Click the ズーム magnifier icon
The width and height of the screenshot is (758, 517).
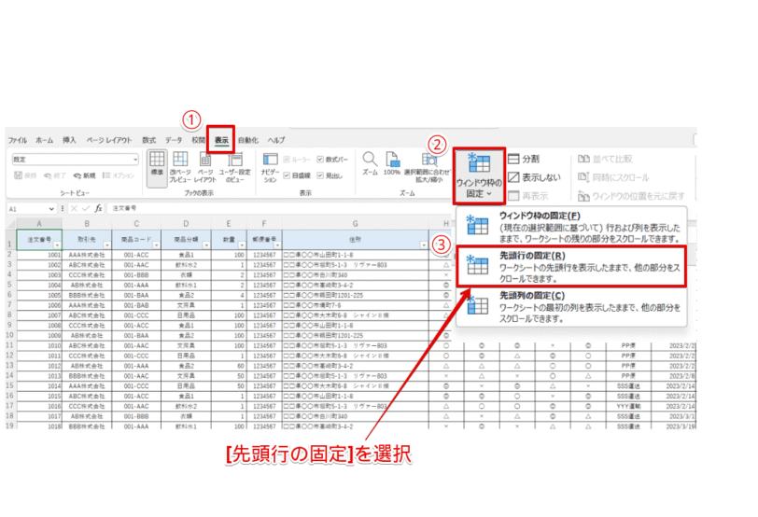pos(370,163)
